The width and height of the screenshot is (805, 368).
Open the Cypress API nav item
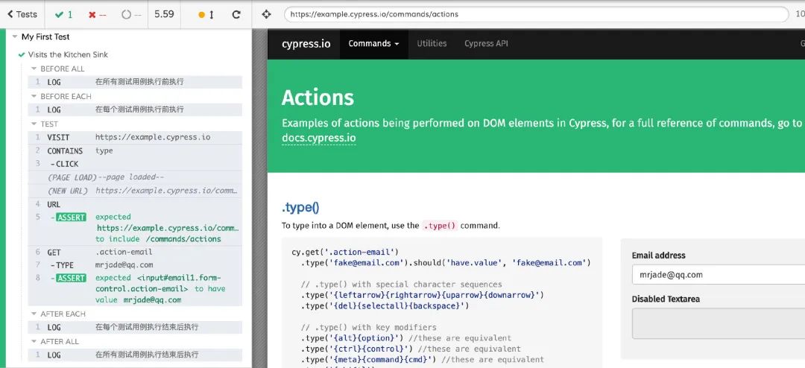coord(486,44)
